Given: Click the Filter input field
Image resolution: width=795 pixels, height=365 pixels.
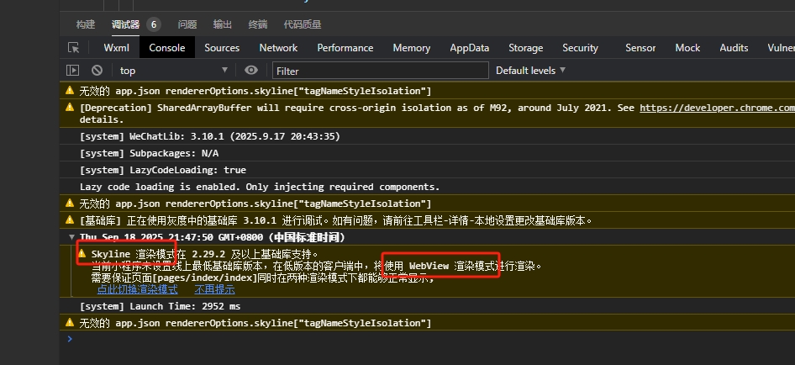Looking at the screenshot, I should tap(380, 71).
